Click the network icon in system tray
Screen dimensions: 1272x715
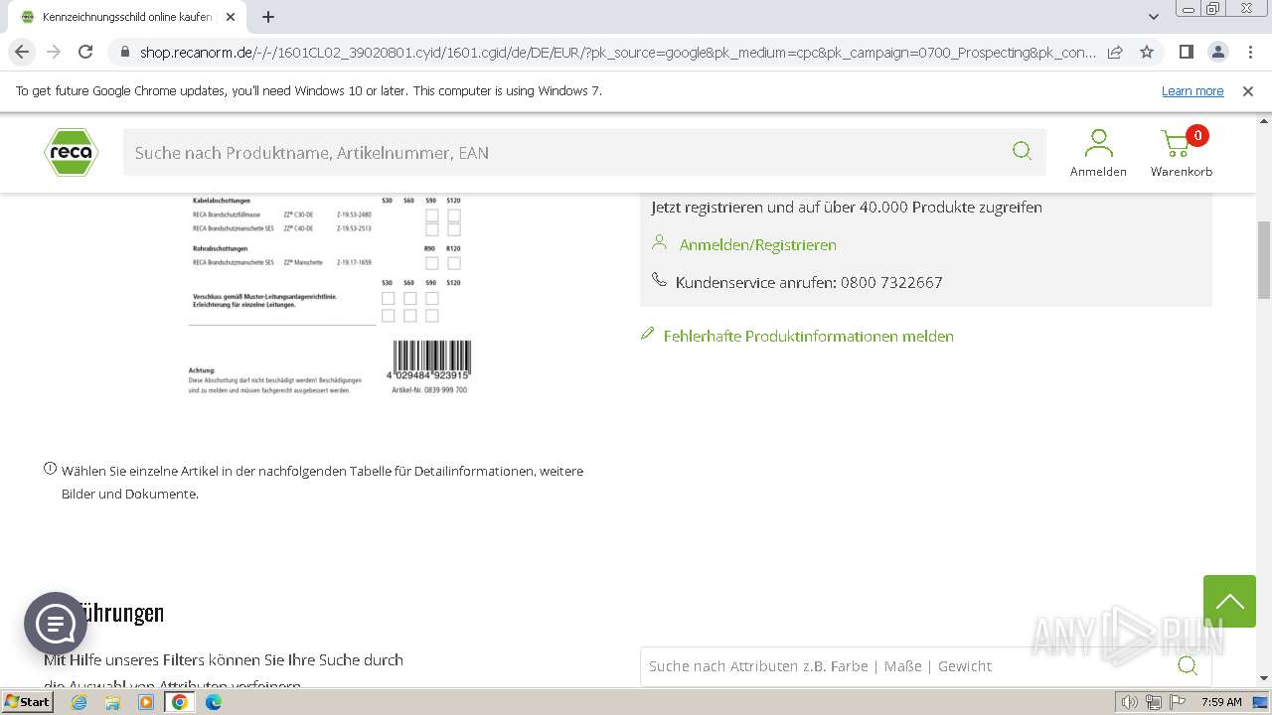pyautogui.click(x=1154, y=702)
